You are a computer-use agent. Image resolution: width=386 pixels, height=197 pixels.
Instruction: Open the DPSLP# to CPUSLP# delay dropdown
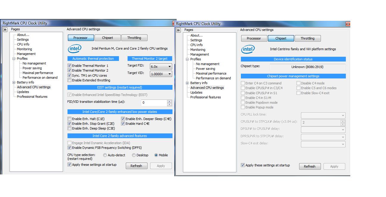[323, 130]
